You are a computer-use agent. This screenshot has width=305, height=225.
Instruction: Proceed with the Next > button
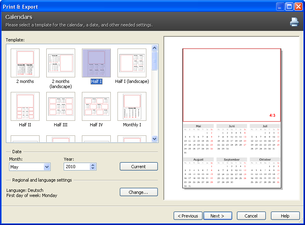click(218, 216)
